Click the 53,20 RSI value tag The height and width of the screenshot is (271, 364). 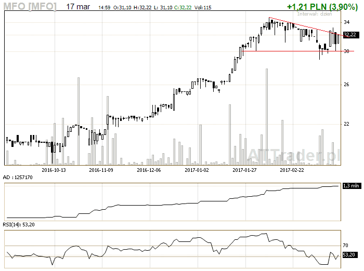point(350,255)
